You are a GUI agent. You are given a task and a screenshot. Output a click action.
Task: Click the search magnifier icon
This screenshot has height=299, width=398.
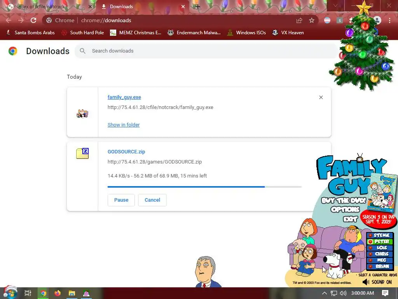(82, 51)
